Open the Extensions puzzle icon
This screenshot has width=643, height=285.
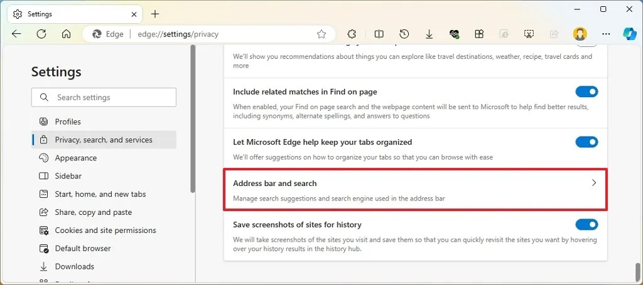pos(352,34)
